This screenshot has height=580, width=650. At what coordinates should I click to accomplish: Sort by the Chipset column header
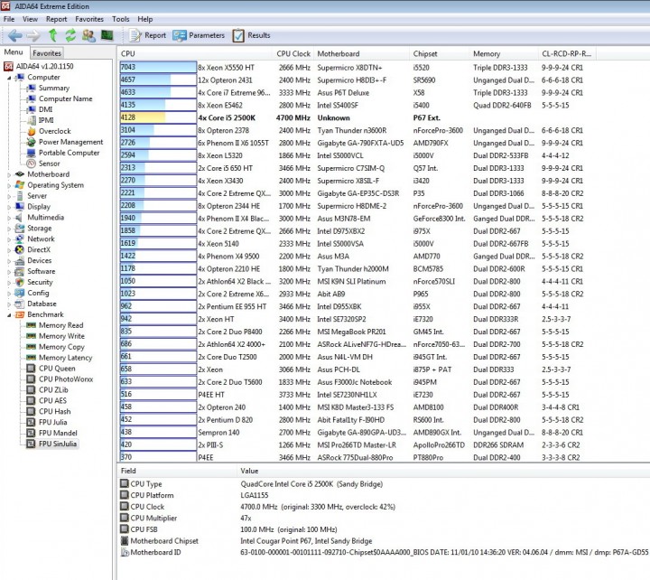440,54
